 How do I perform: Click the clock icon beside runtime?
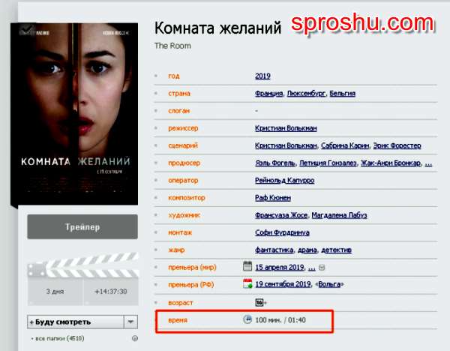tap(247, 319)
